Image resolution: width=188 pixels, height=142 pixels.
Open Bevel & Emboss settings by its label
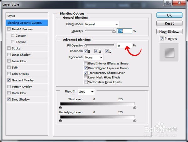click(22, 29)
